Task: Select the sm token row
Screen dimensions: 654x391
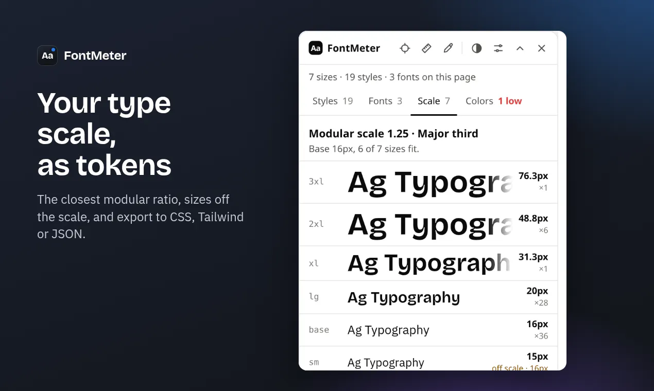Action: [x=428, y=359]
